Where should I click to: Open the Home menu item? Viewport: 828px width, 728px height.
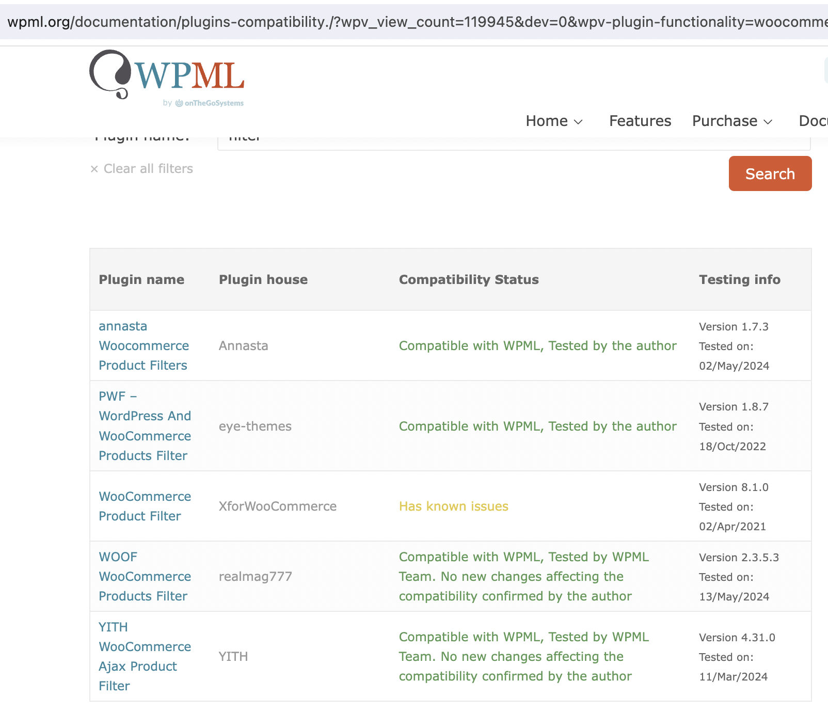547,121
